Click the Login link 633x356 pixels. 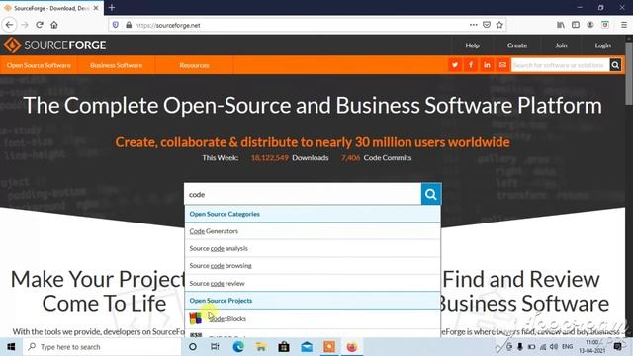[602, 45]
